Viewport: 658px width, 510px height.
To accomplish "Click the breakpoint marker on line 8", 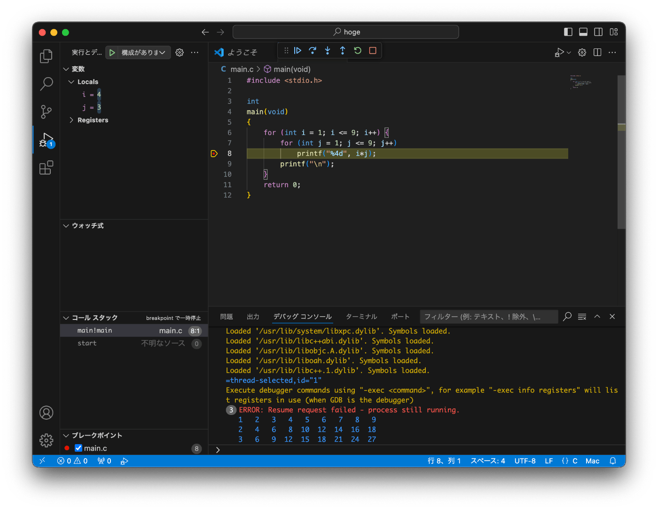I will [214, 153].
